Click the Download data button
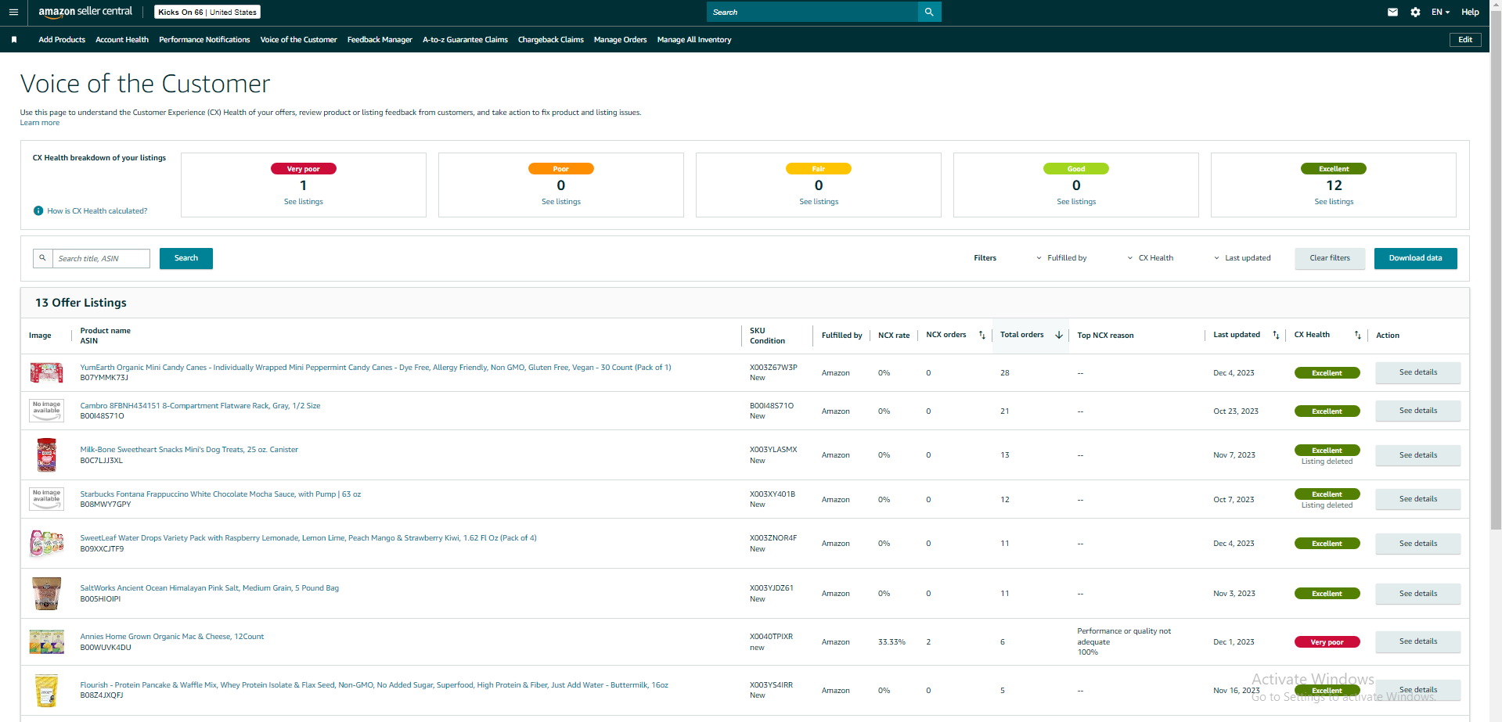This screenshot has height=722, width=1502. (1415, 258)
